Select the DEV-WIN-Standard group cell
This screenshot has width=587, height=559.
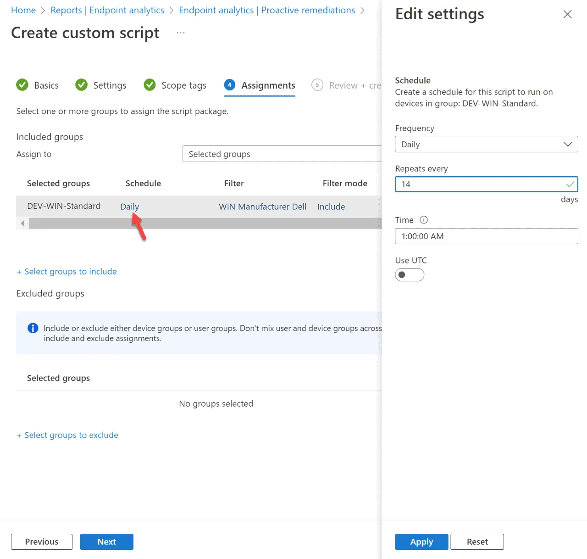pos(64,206)
